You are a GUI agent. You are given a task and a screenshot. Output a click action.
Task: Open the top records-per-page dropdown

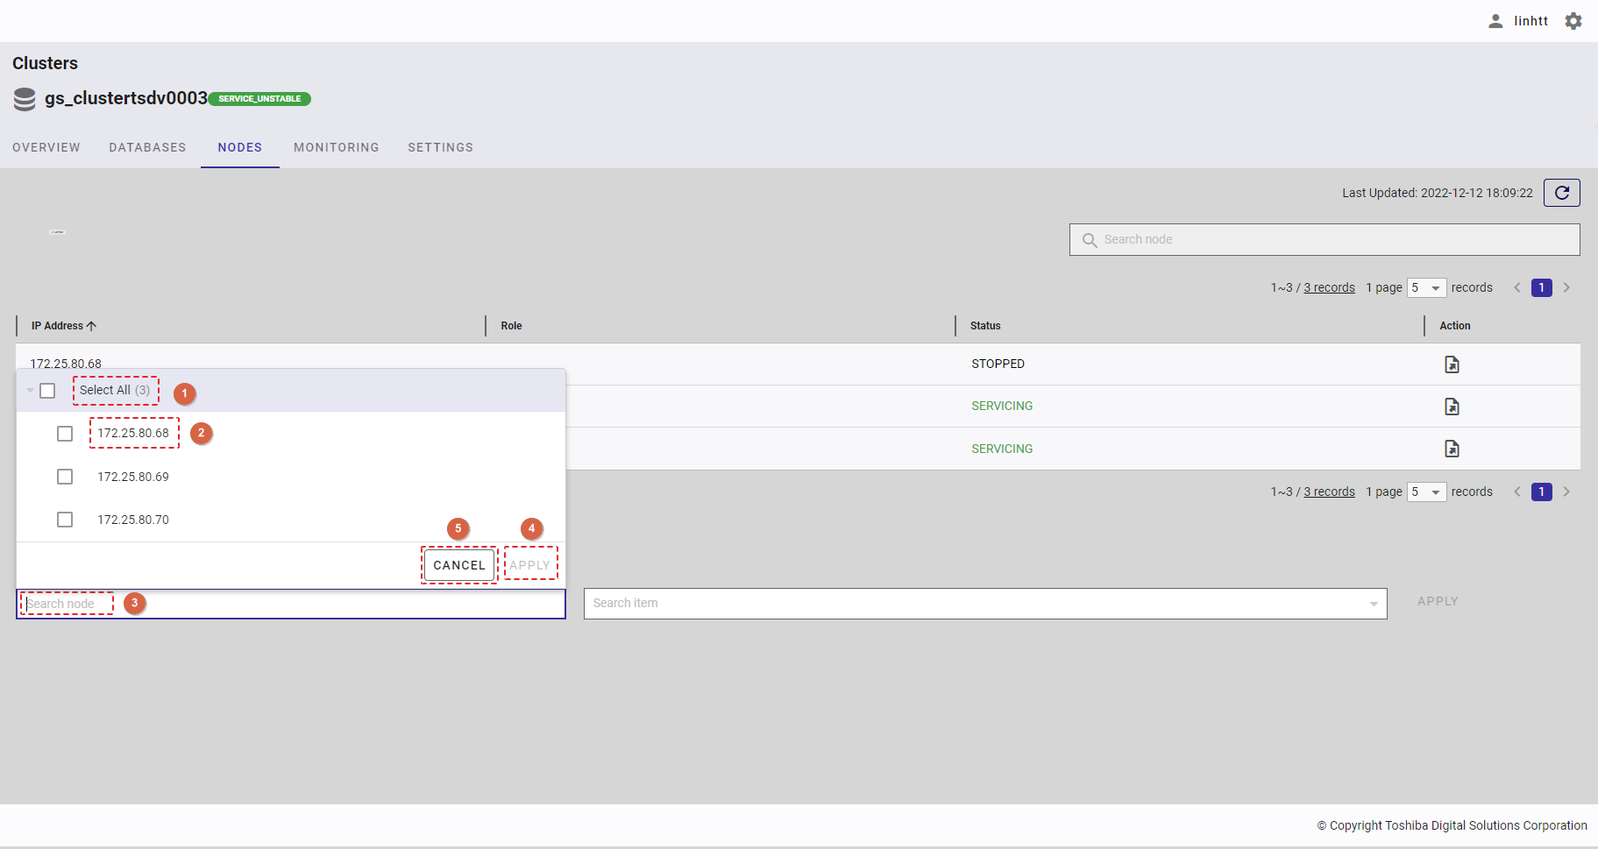click(x=1426, y=288)
